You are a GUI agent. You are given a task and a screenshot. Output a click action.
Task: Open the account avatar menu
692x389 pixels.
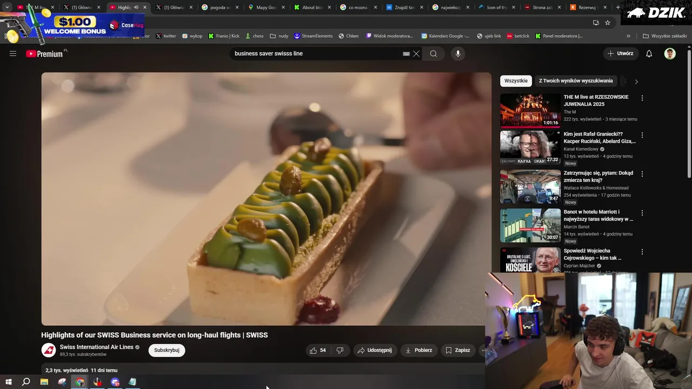pyautogui.click(x=670, y=53)
